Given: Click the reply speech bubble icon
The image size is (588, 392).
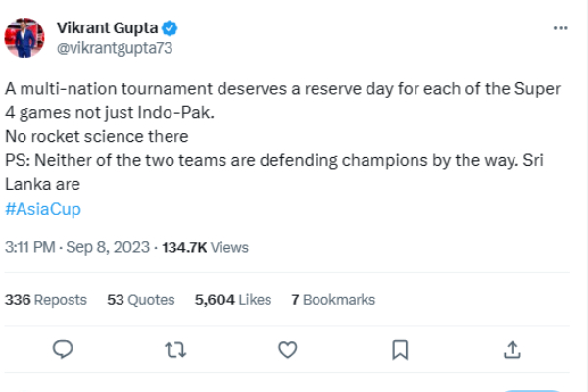Looking at the screenshot, I should [x=63, y=349].
